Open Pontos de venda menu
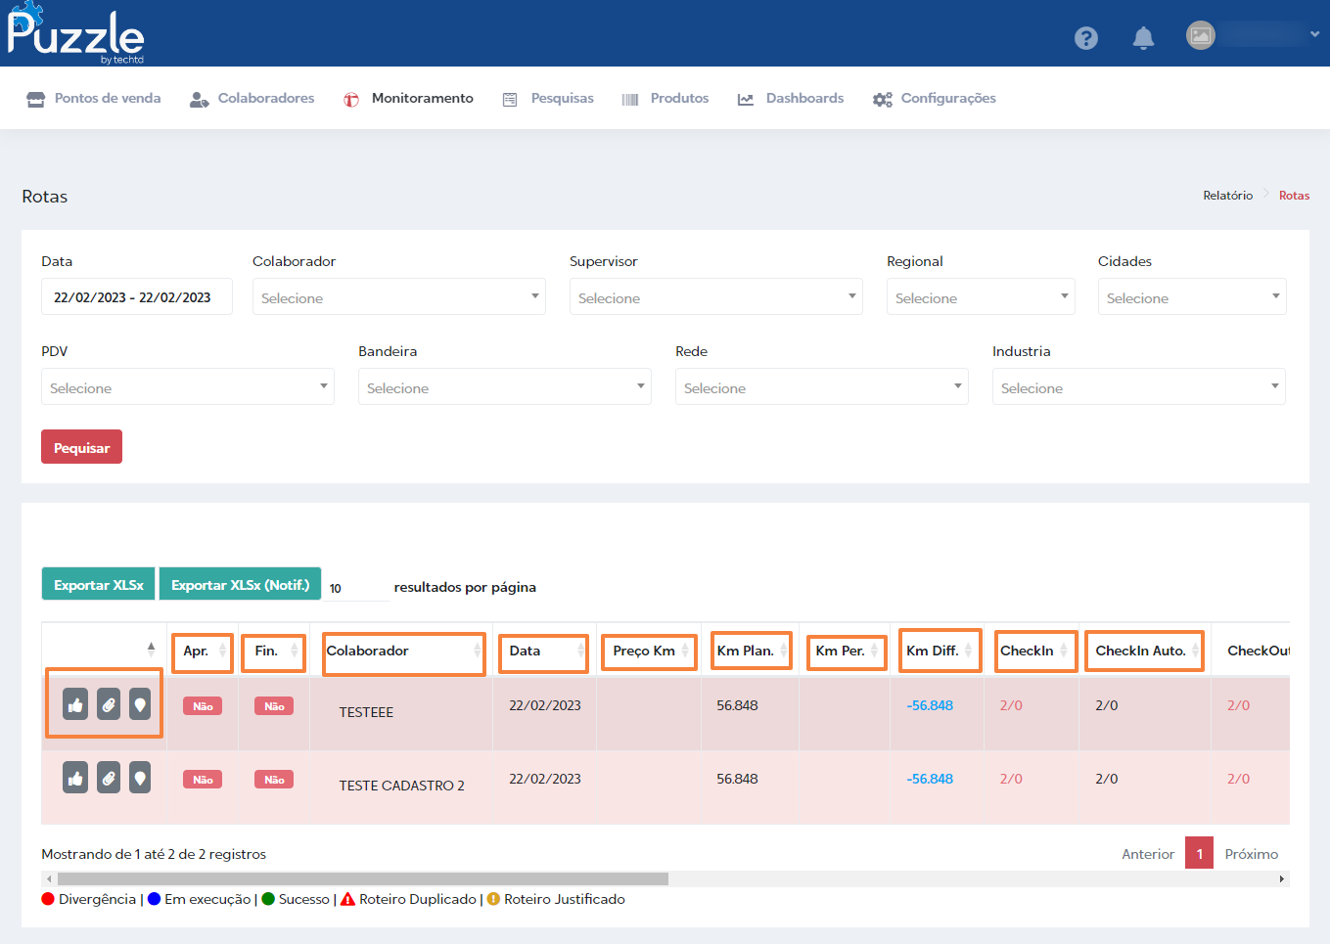 94,99
